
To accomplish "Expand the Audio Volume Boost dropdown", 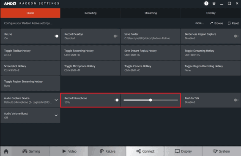I will (56, 115).
